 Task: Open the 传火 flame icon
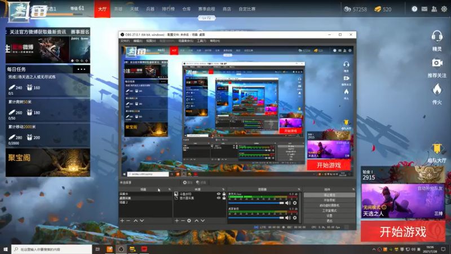pos(437,90)
